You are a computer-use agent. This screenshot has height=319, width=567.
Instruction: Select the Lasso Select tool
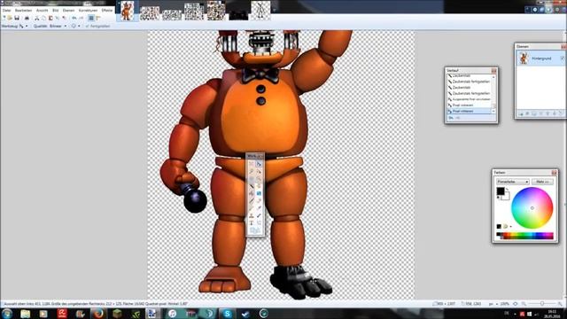(x=252, y=171)
